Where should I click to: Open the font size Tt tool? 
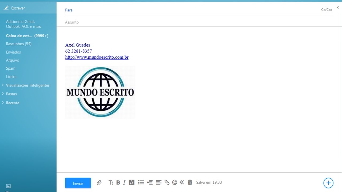[x=111, y=183]
